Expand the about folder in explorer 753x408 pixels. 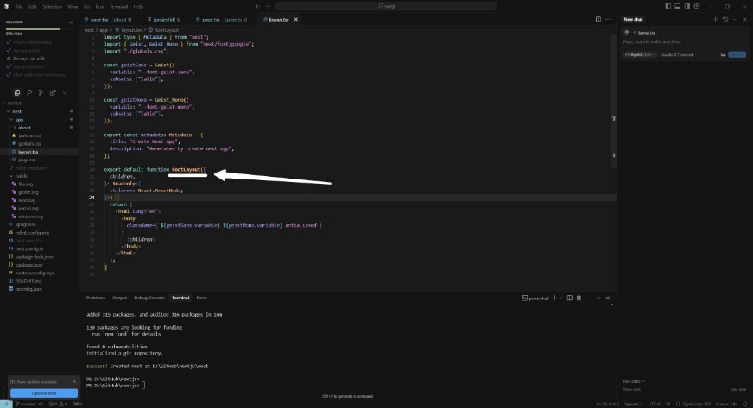[x=24, y=128]
